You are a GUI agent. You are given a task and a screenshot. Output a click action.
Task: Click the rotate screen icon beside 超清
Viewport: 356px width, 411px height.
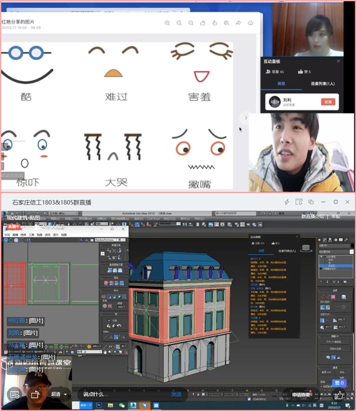[34, 393]
